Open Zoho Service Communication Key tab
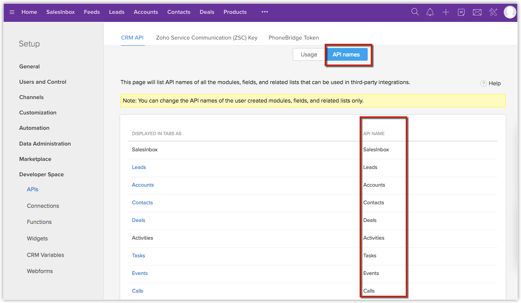Image resolution: width=521 pixels, height=303 pixels. (207, 38)
